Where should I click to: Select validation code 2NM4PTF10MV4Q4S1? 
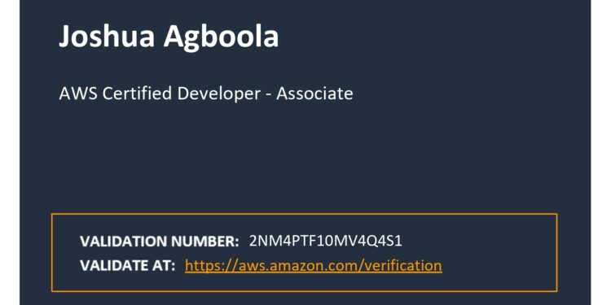325,242
